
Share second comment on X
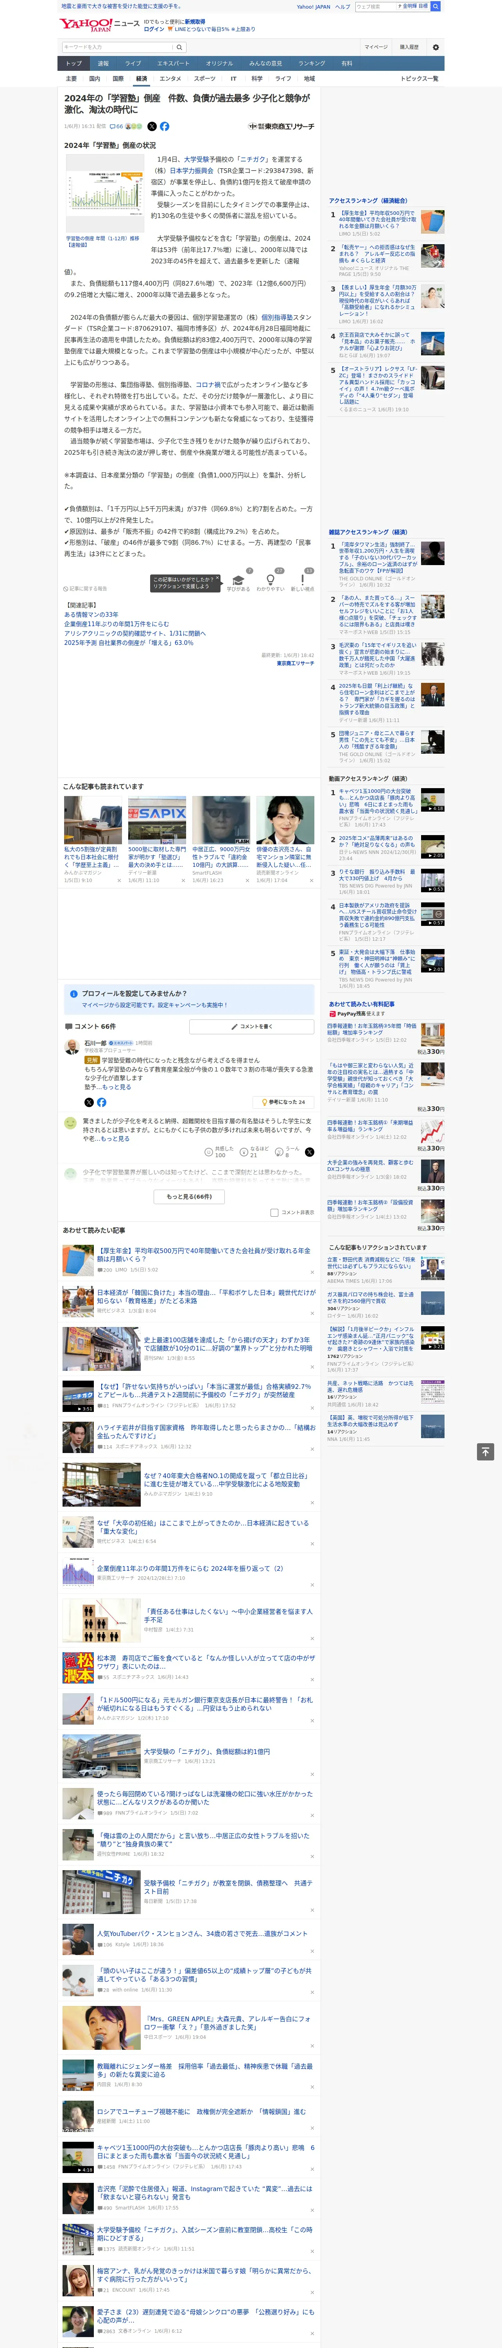pos(310,1152)
